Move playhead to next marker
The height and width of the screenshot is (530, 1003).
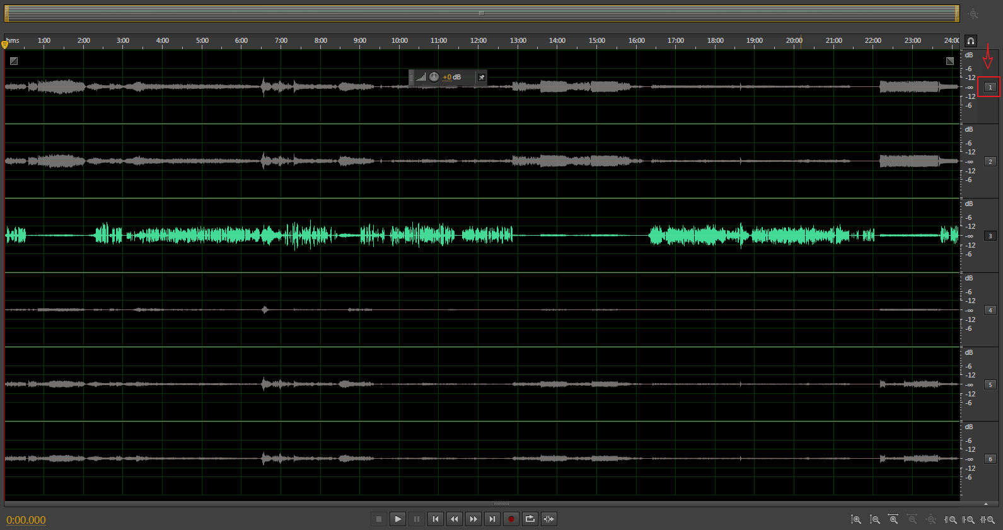pyautogui.click(x=492, y=519)
